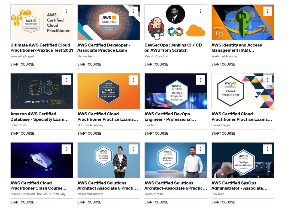Open title AWS Identity and Access Management (IAM)
Screen dimensions: 288x210
(x=237, y=48)
